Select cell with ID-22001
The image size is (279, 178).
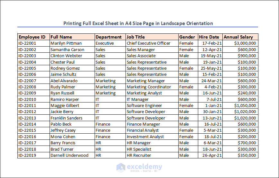pos(34,43)
